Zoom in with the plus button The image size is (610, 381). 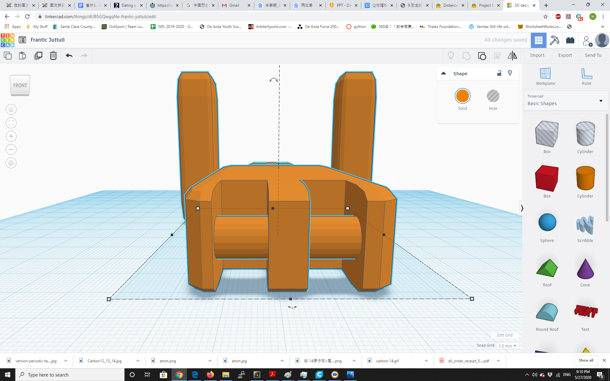11,136
